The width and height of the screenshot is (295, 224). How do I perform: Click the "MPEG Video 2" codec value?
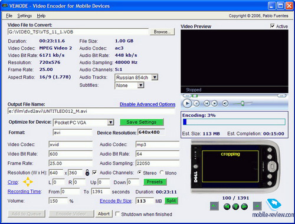click(55, 48)
